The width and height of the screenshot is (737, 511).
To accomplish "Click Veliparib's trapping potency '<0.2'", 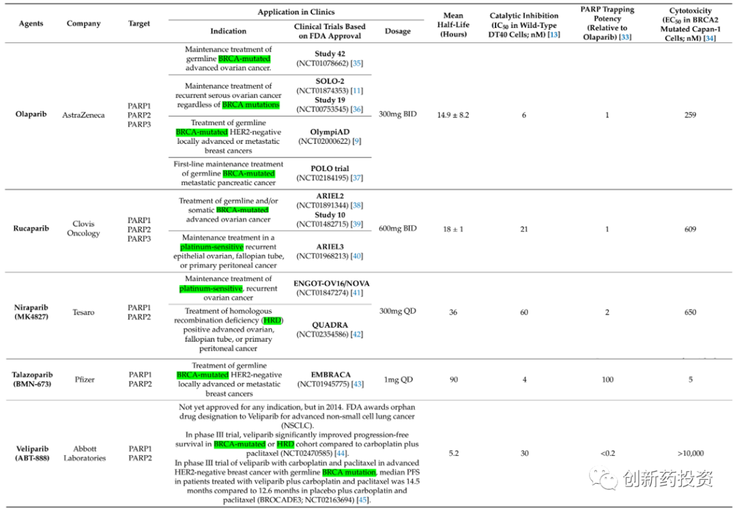I will coord(607,453).
